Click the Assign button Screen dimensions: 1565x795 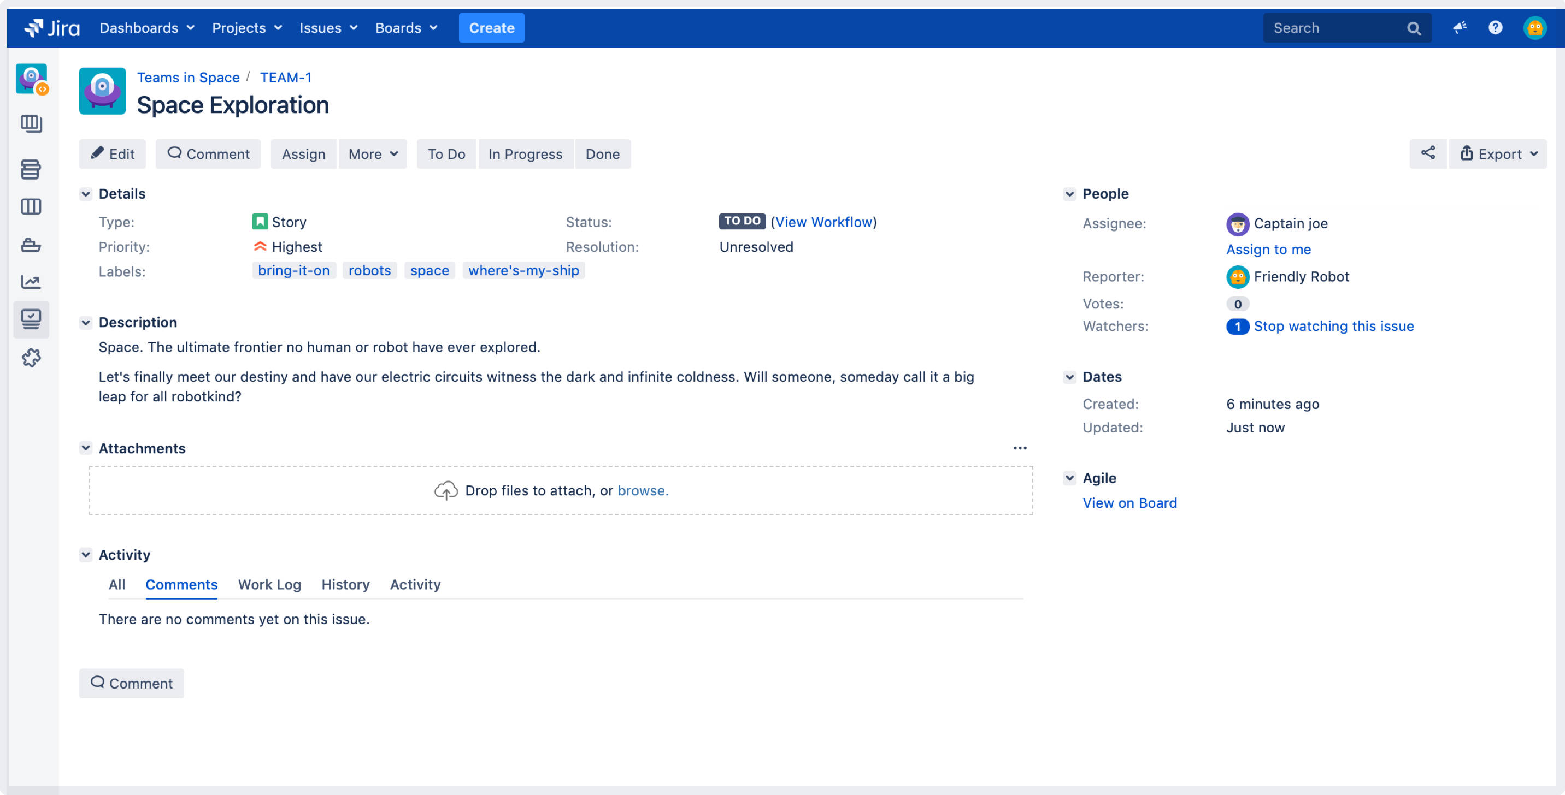click(x=304, y=154)
